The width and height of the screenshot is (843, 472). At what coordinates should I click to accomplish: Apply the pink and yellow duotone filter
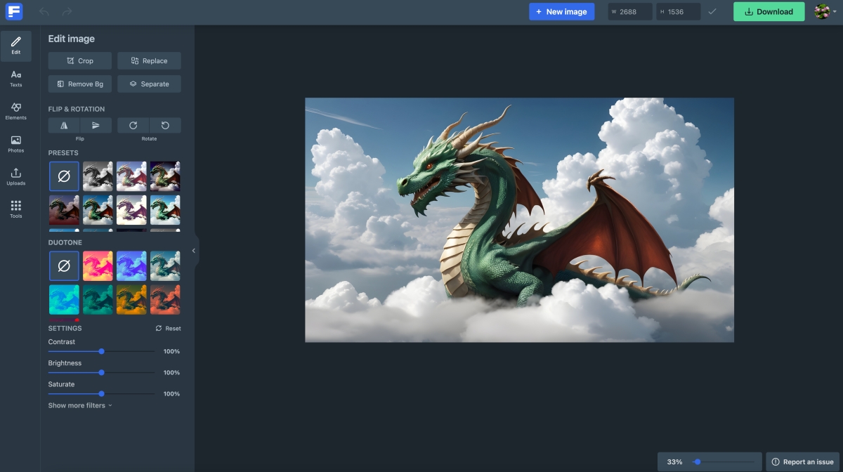[98, 266]
